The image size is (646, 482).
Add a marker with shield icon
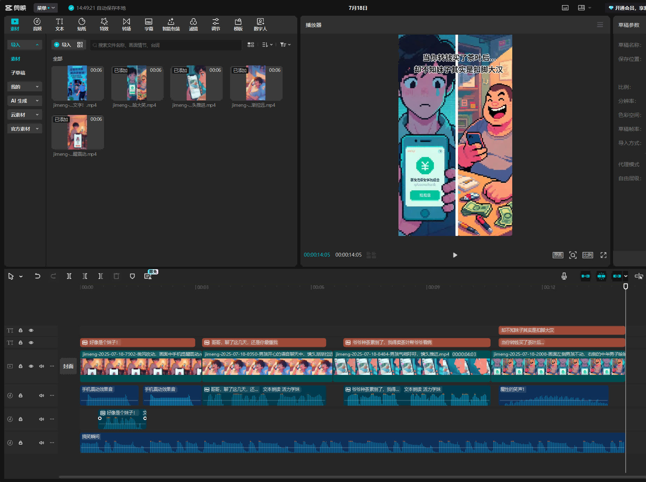(132, 276)
